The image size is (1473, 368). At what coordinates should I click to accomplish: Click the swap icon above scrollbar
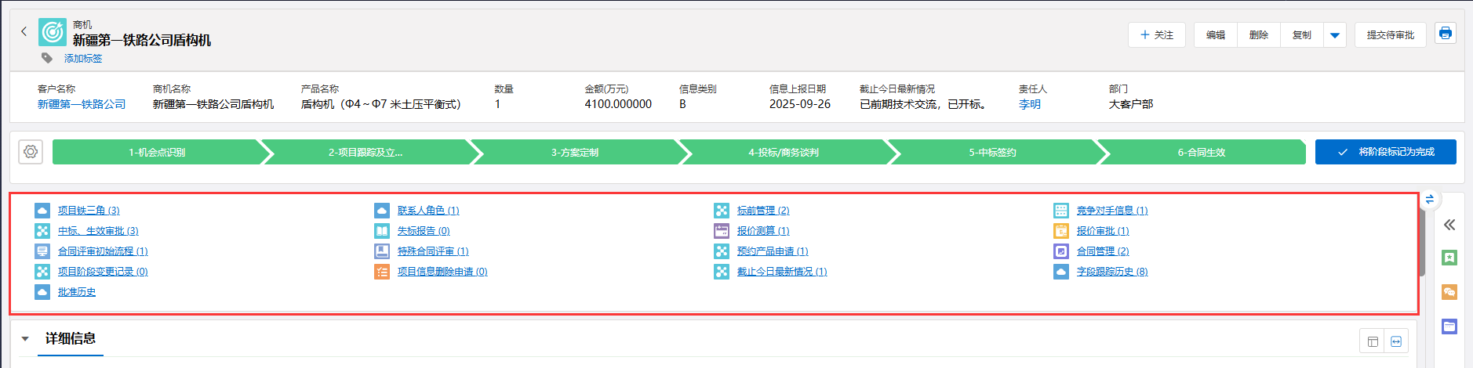[x=1429, y=200]
